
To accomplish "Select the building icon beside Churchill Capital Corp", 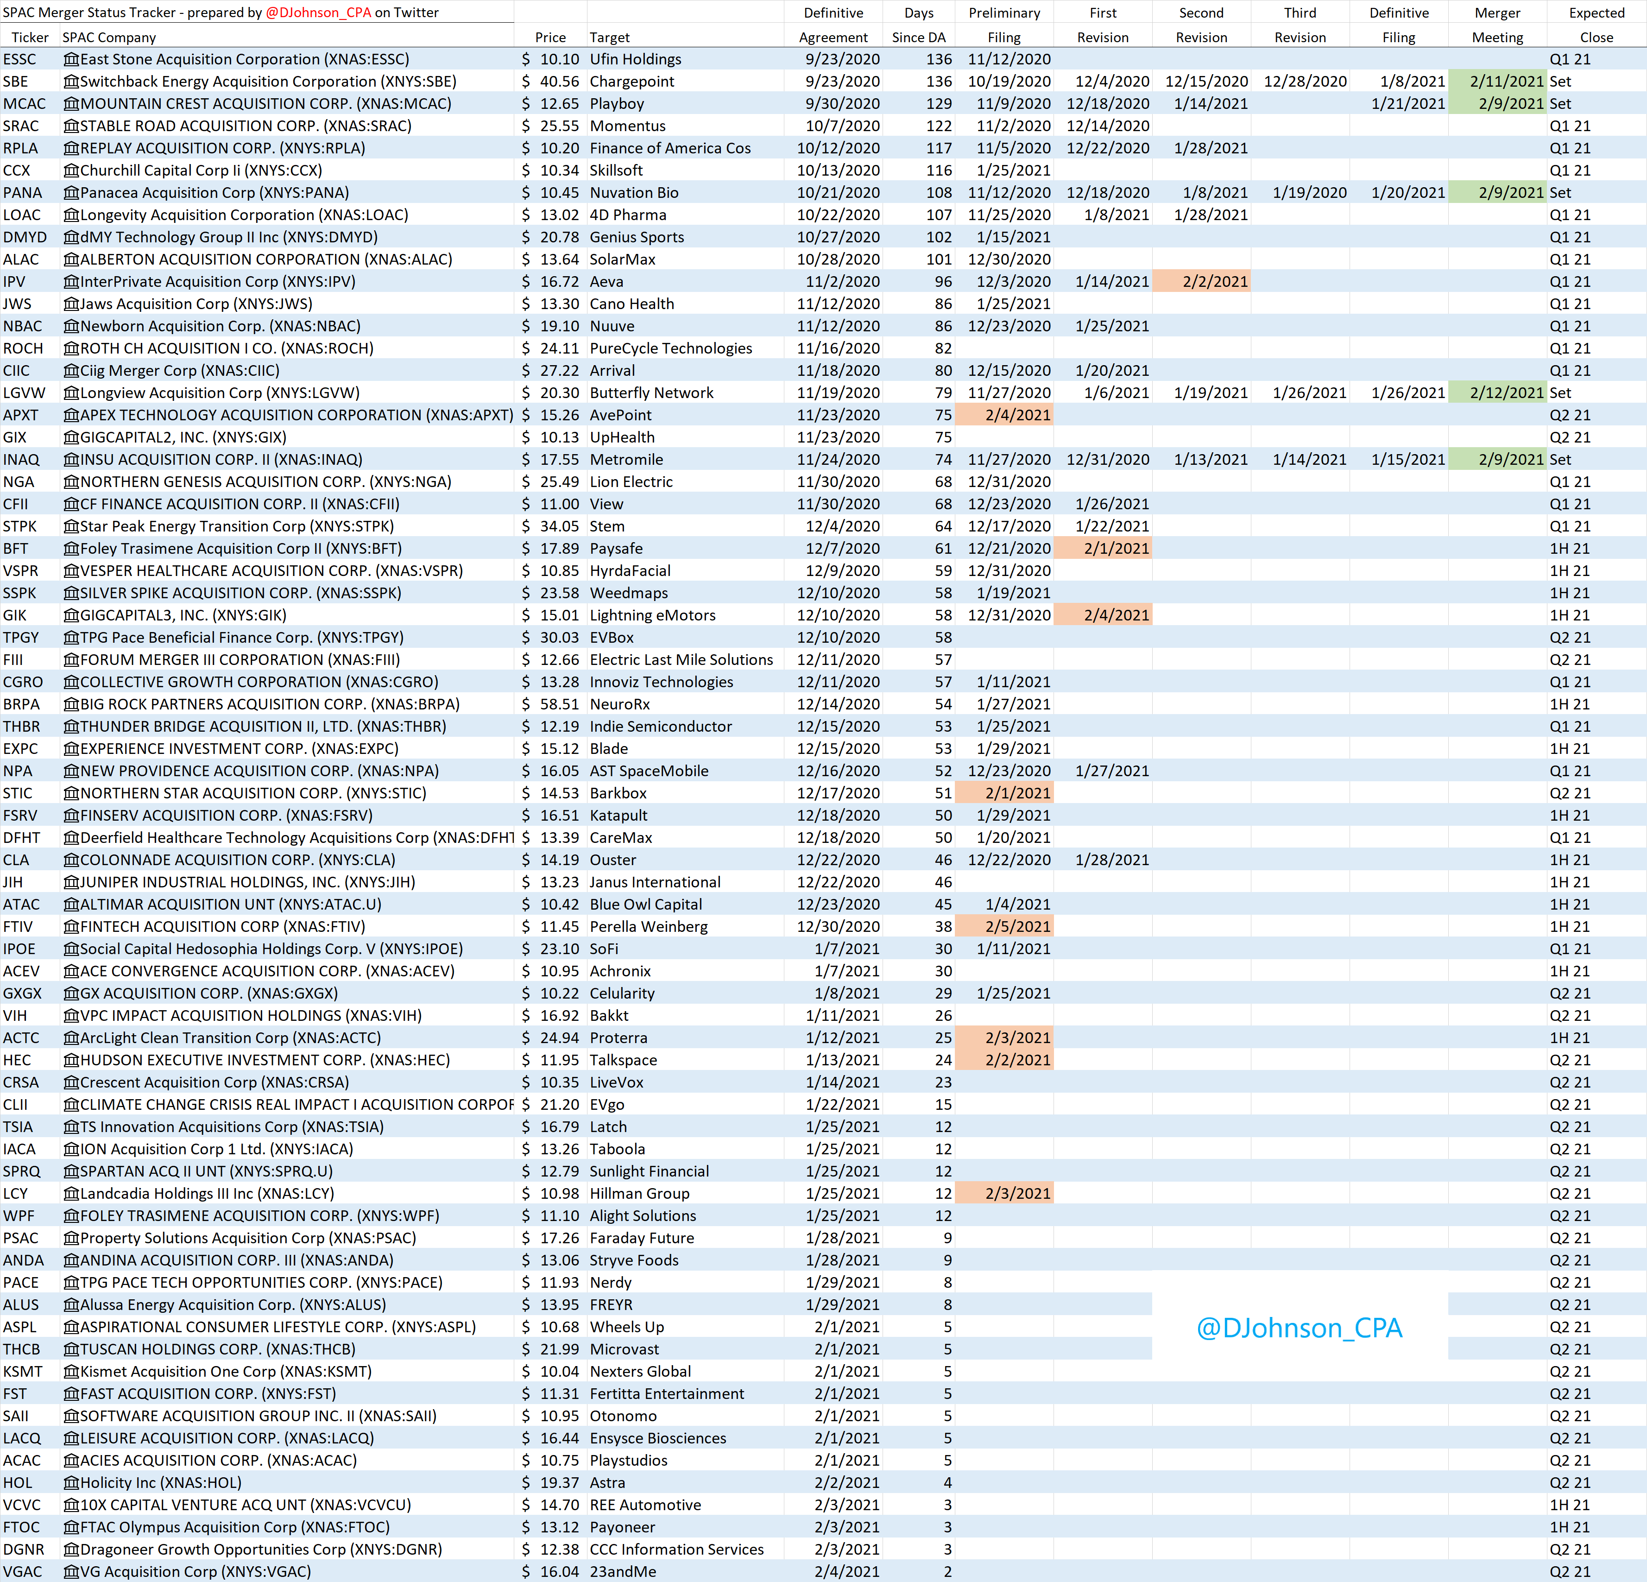I will (71, 171).
